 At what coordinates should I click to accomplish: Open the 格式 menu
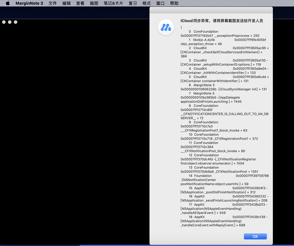pyautogui.click(x=146, y=3)
